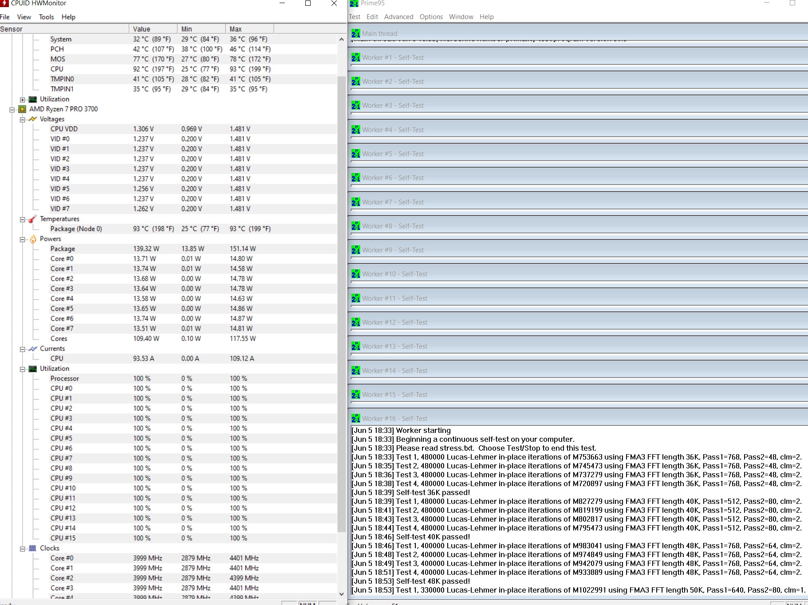
Task: Select the VID #5 voltage row
Action: tap(169, 189)
